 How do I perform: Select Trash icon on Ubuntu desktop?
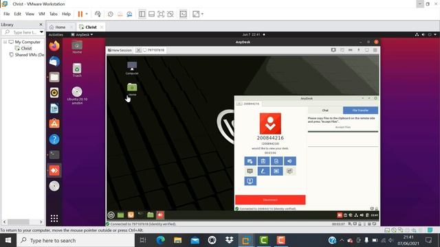pos(77,70)
